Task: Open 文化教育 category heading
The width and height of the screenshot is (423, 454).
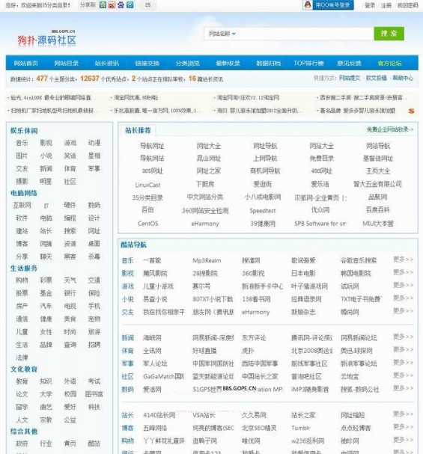Action: (x=24, y=369)
